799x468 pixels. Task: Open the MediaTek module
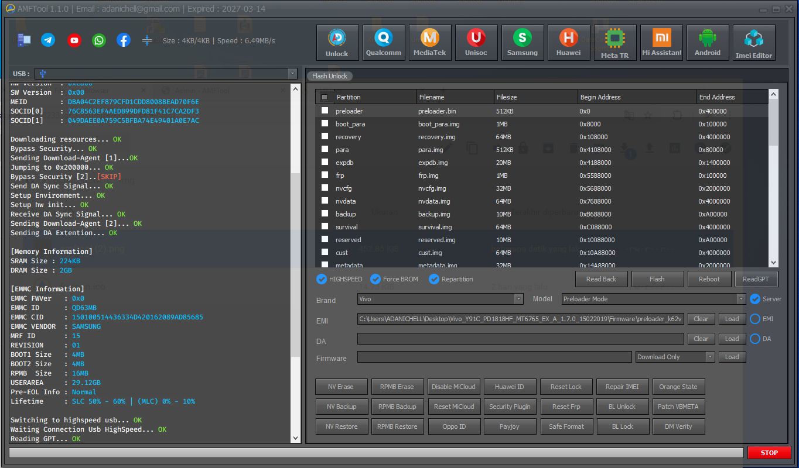(429, 42)
